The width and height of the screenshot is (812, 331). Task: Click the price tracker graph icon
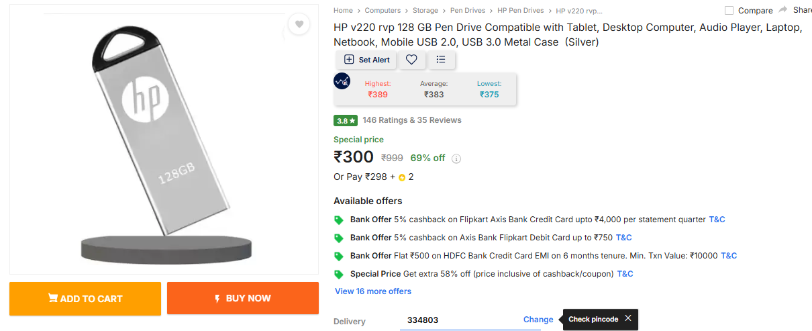point(342,81)
